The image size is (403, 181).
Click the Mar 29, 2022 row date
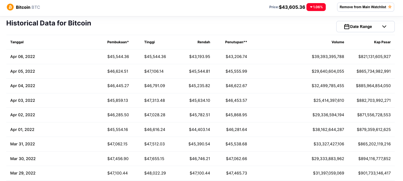coord(23,173)
